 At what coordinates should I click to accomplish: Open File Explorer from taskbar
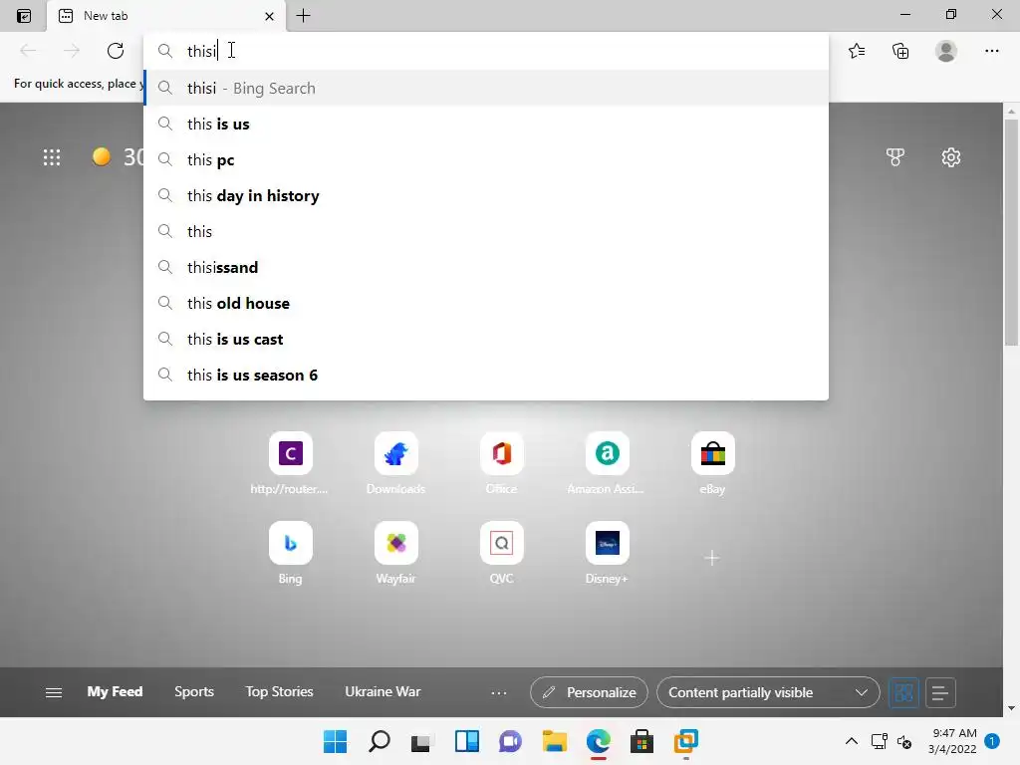[554, 741]
